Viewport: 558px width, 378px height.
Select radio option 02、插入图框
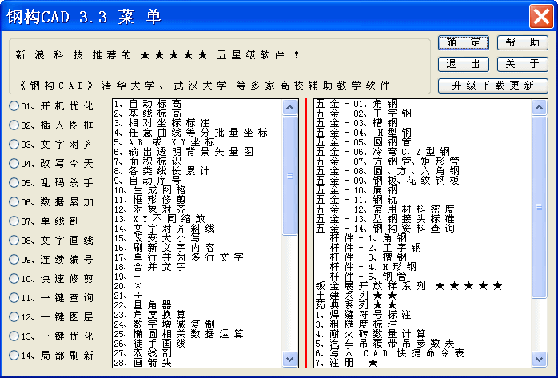[x=51, y=125]
